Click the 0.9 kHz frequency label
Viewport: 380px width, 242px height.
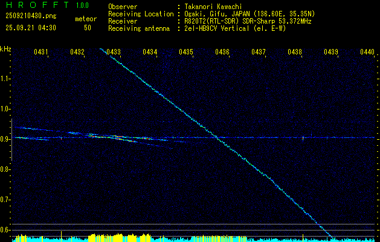click(x=5, y=139)
